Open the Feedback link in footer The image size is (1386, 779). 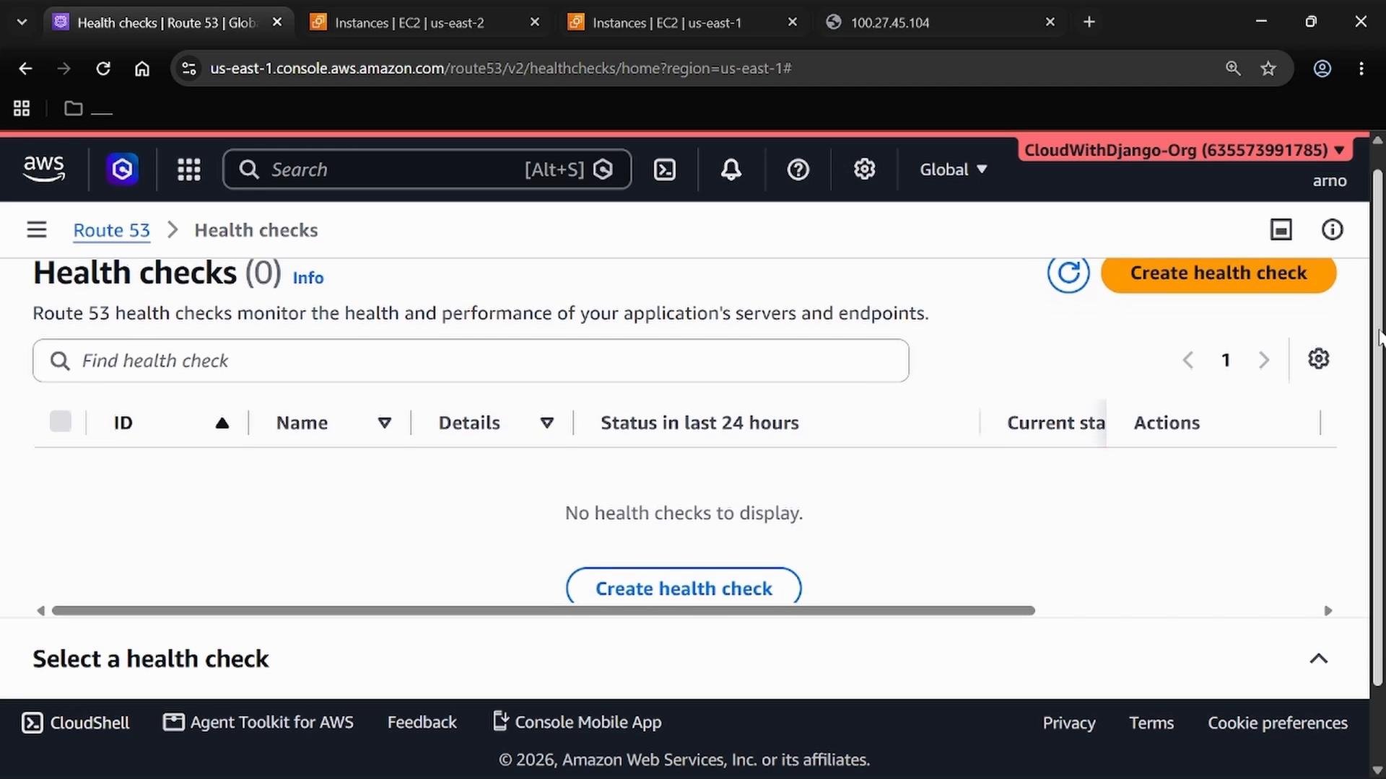[422, 722]
